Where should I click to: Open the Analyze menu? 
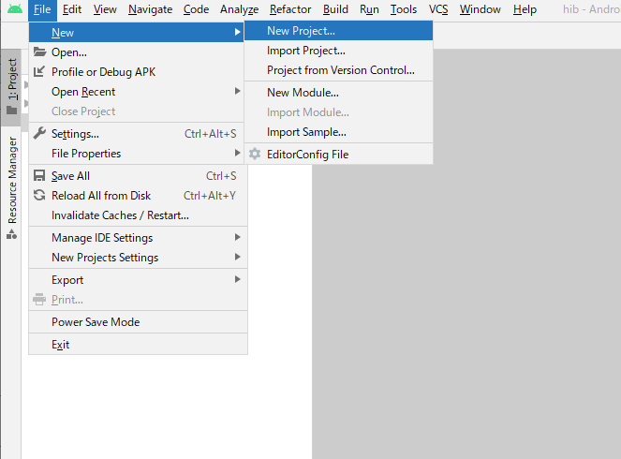click(239, 9)
